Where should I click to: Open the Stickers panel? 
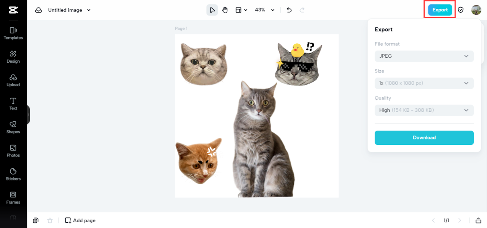click(13, 174)
